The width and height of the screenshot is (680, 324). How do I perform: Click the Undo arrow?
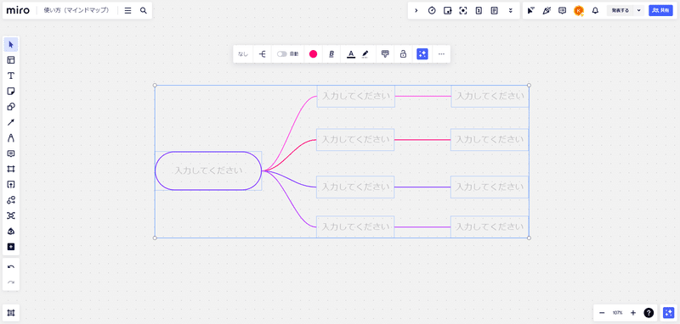[x=11, y=267]
